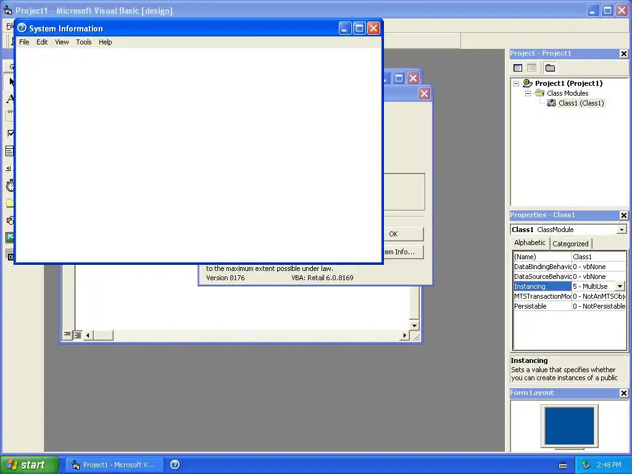
Task: Click the Class1 name value field
Action: pos(599,257)
